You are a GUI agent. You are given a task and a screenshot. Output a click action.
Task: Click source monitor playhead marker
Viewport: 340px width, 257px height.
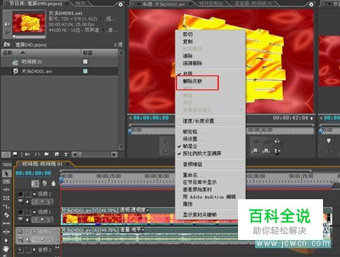pyautogui.click(x=131, y=131)
